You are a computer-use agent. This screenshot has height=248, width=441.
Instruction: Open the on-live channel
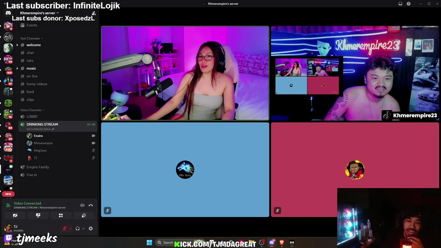57,76
